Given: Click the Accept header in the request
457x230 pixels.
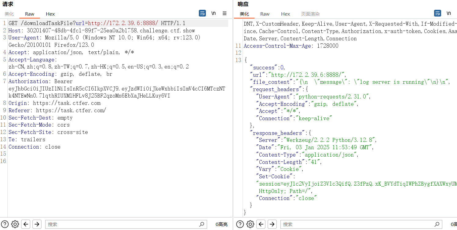Looking at the screenshot, I should coord(71,52).
